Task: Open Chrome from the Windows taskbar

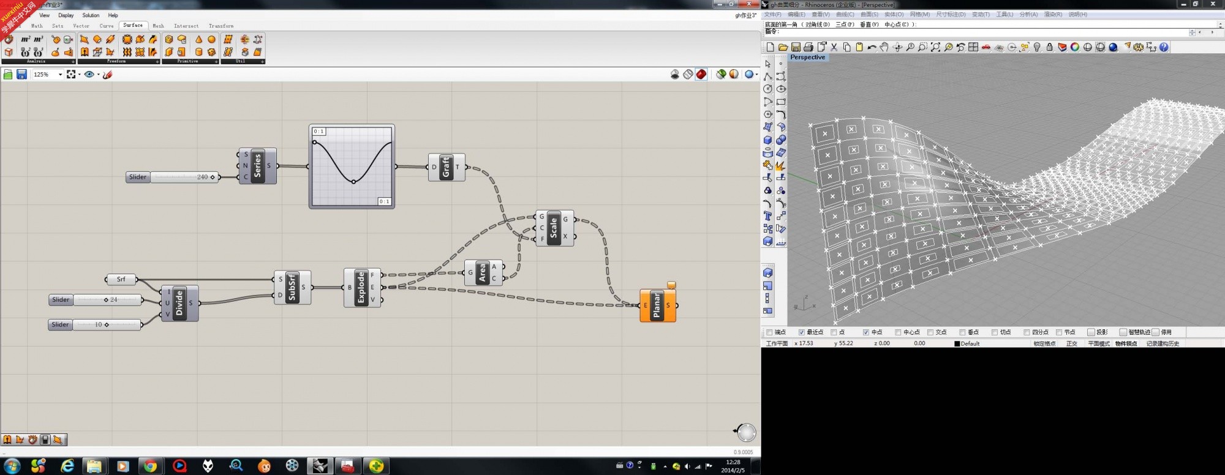Action: (150, 466)
